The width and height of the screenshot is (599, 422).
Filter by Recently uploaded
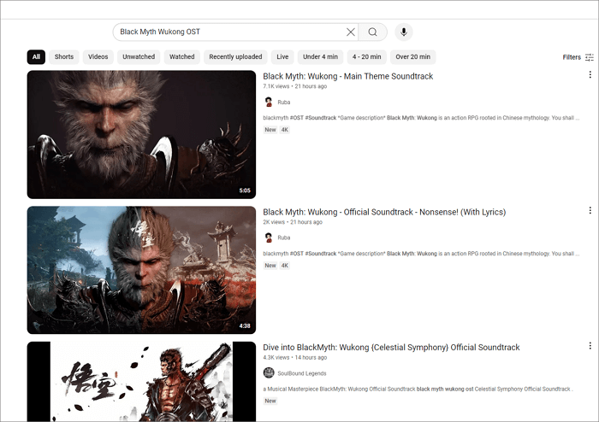point(235,56)
